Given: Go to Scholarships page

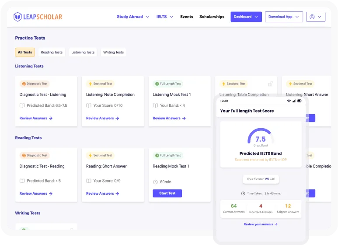Looking at the screenshot, I should coord(212,17).
